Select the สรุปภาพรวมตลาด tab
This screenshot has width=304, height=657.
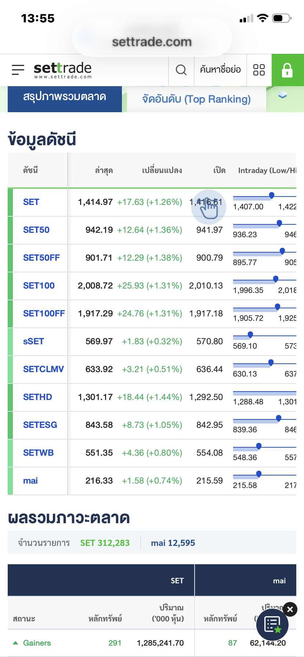pos(65,97)
